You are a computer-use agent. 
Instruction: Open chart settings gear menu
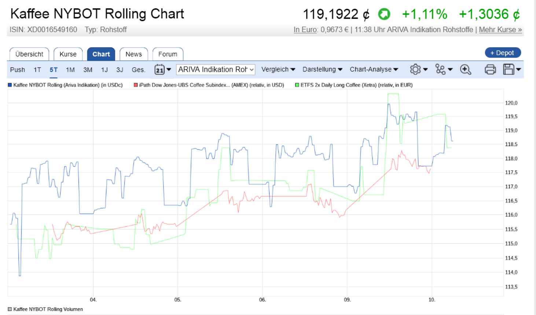tap(419, 70)
